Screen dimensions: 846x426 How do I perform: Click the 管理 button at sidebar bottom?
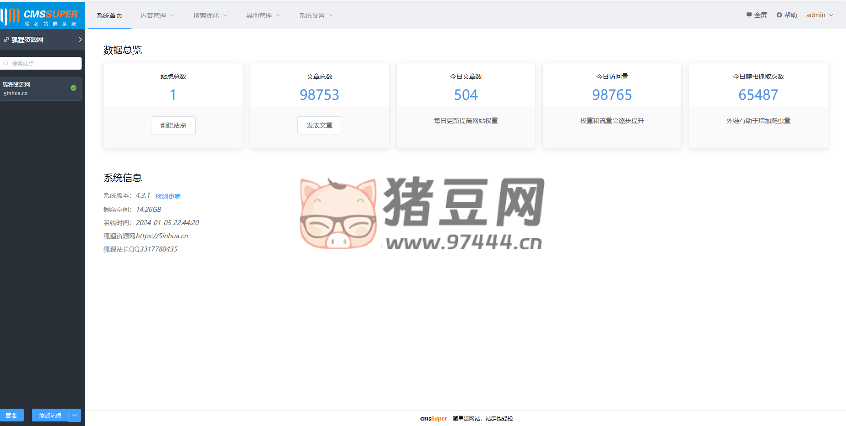pyautogui.click(x=11, y=415)
